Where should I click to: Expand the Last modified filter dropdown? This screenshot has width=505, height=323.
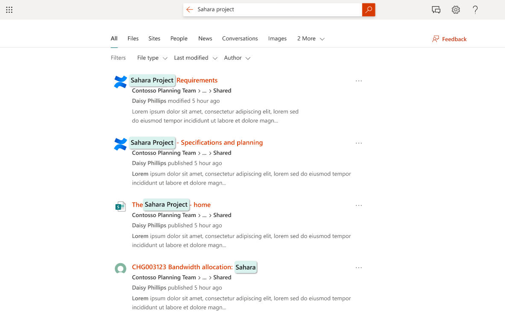point(196,58)
